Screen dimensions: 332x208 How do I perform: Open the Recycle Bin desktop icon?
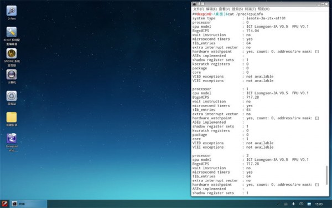pos(12,96)
